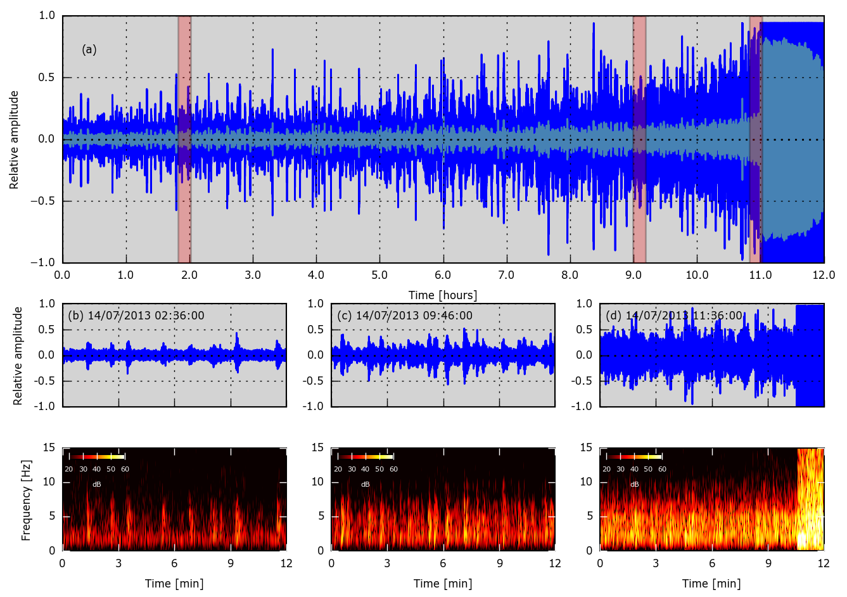Click the panel (b) 02:36:00 timestamp label
Image resolution: width=847 pixels, height=597 pixels.
pos(136,316)
